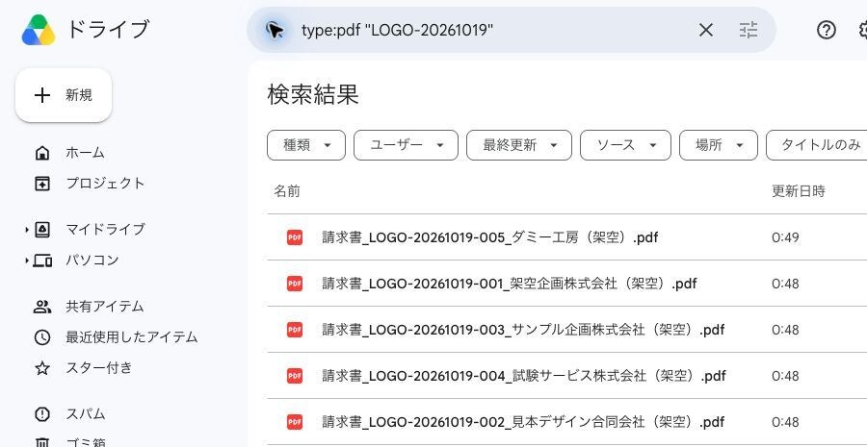Click PDF icon of 002_見本デザイン合同会社 file
The image size is (867, 447).
pos(295,423)
